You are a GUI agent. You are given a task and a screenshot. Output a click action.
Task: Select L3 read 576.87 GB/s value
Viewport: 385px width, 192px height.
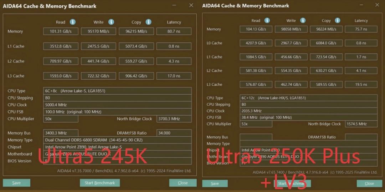point(256,84)
